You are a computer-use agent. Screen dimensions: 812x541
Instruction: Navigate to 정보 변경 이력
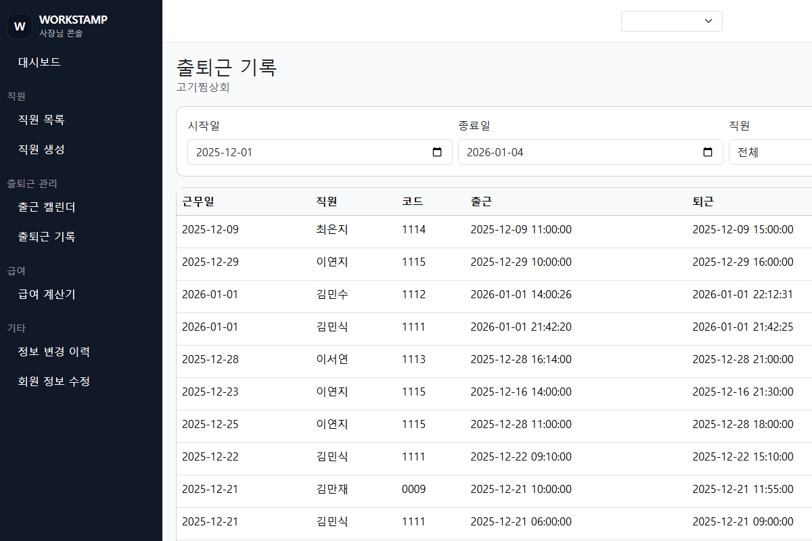[53, 352]
